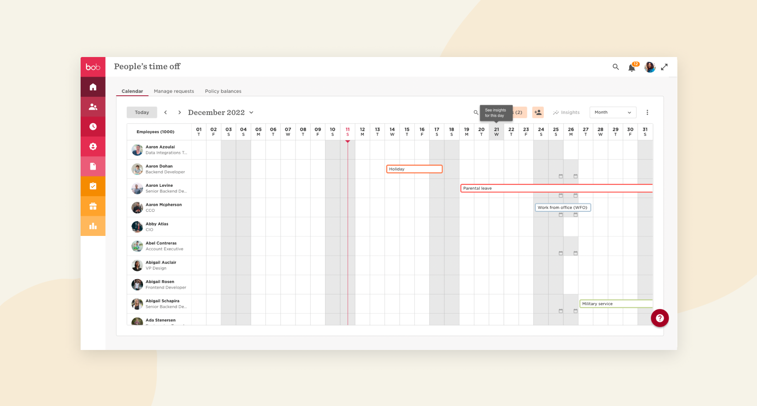Click calendar icon on day 26 in Abigail Schapira row

[x=576, y=311]
